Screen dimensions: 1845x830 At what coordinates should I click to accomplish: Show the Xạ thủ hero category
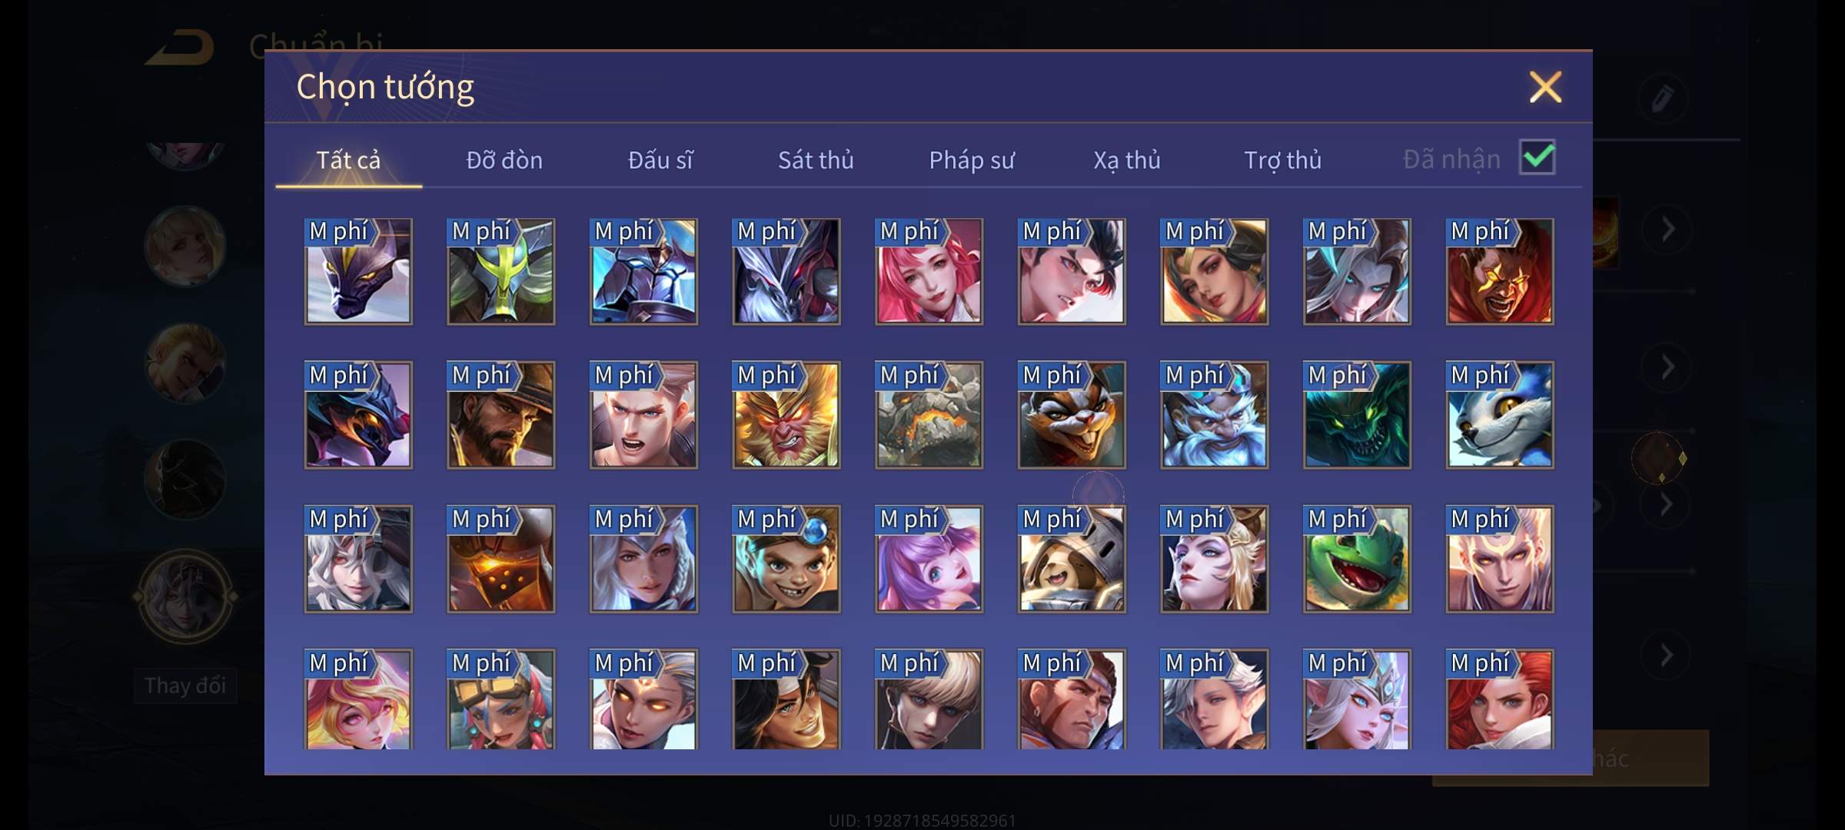coord(1127,160)
